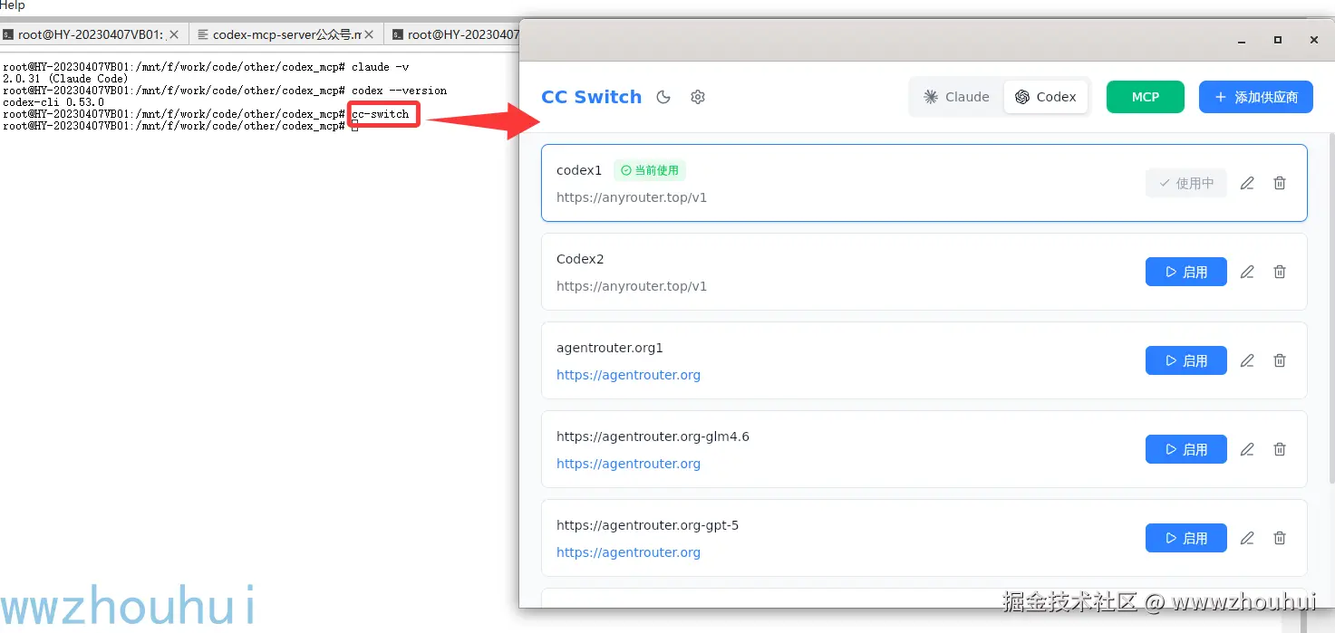Delete the agentrouter.org-gpt-5 provider
The height and width of the screenshot is (633, 1335).
pyautogui.click(x=1280, y=538)
